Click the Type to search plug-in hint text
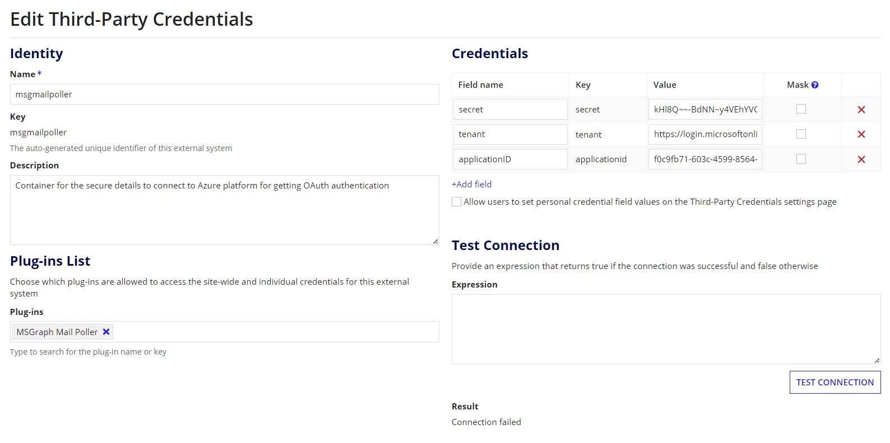Image resolution: width=890 pixels, height=443 pixels. [88, 352]
